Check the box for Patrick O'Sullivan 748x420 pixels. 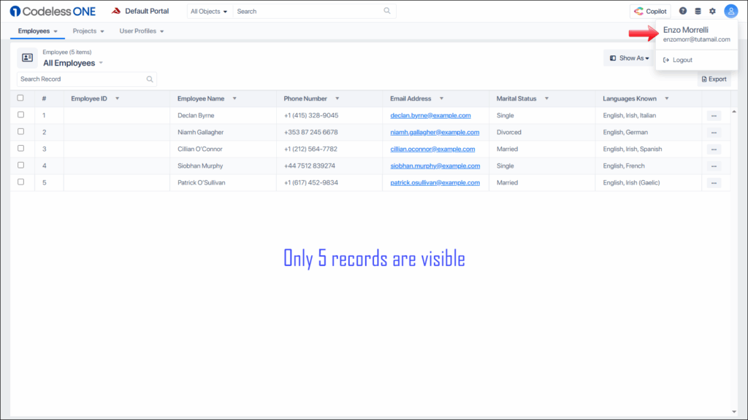click(x=20, y=182)
